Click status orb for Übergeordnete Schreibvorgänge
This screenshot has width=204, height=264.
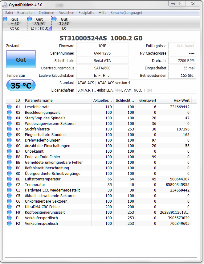9,173
